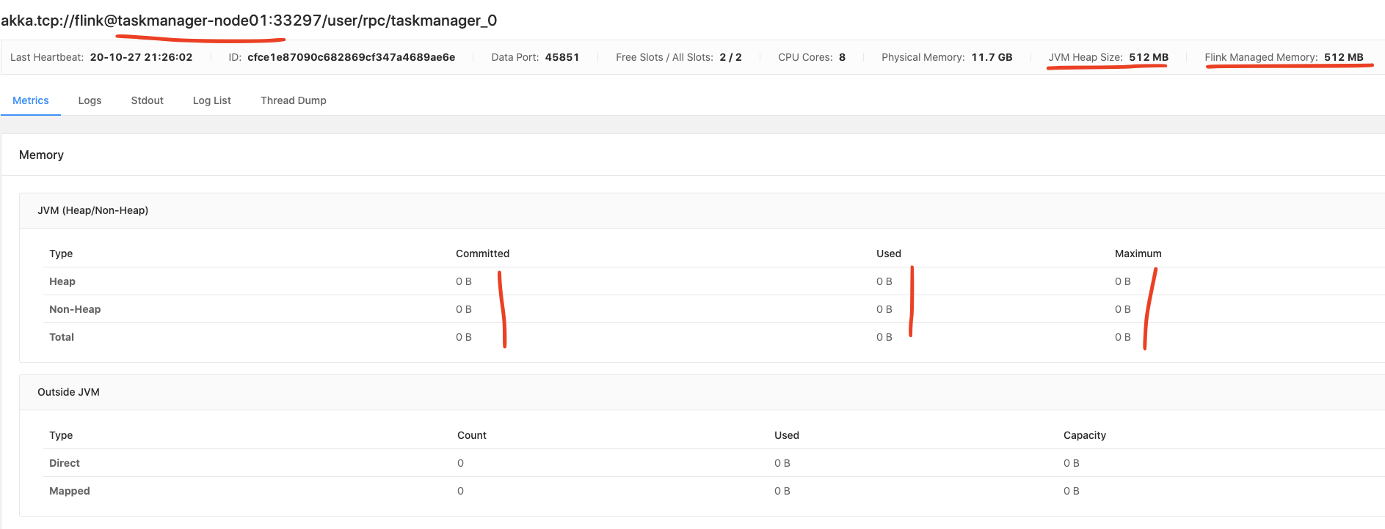Switch to the Metrics tab
The width and height of the screenshot is (1385, 529).
31,100
